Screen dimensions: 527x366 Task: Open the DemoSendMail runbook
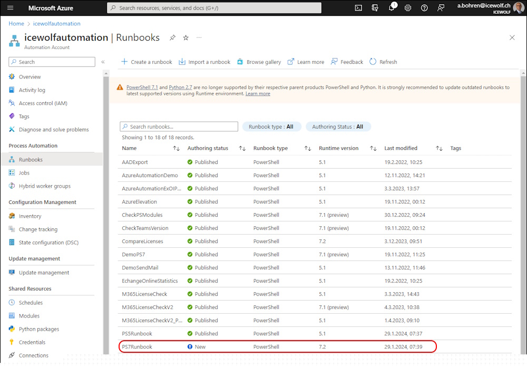pyautogui.click(x=140, y=268)
